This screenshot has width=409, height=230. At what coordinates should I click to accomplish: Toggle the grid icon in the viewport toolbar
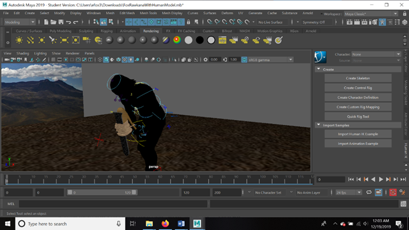[x=53, y=59]
